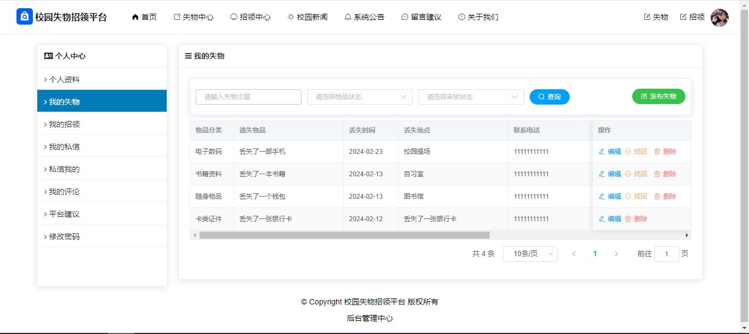The image size is (749, 334).
Task: Expand the 请选择物品状态 dropdown
Action: point(360,97)
